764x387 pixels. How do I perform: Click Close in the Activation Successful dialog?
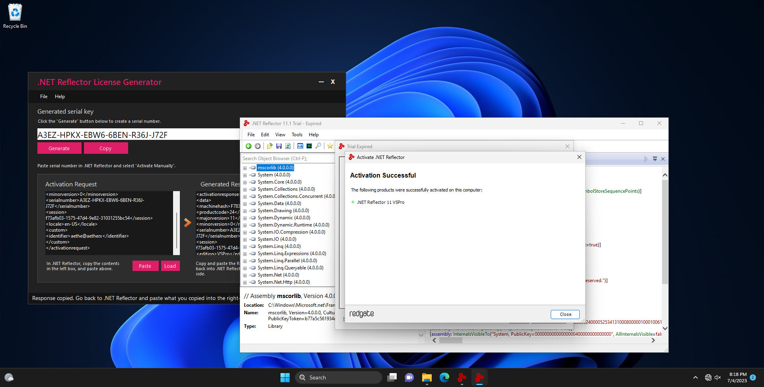pyautogui.click(x=565, y=314)
